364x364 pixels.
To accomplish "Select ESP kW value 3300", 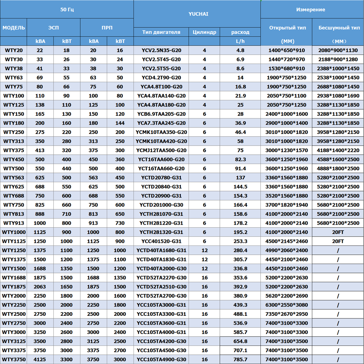I will pyautogui.click(x=66, y=359).
